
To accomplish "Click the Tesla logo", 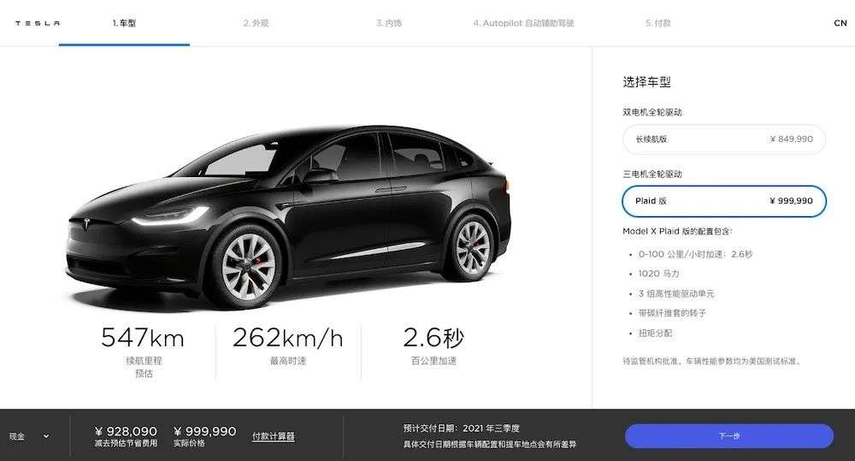I will (x=38, y=23).
